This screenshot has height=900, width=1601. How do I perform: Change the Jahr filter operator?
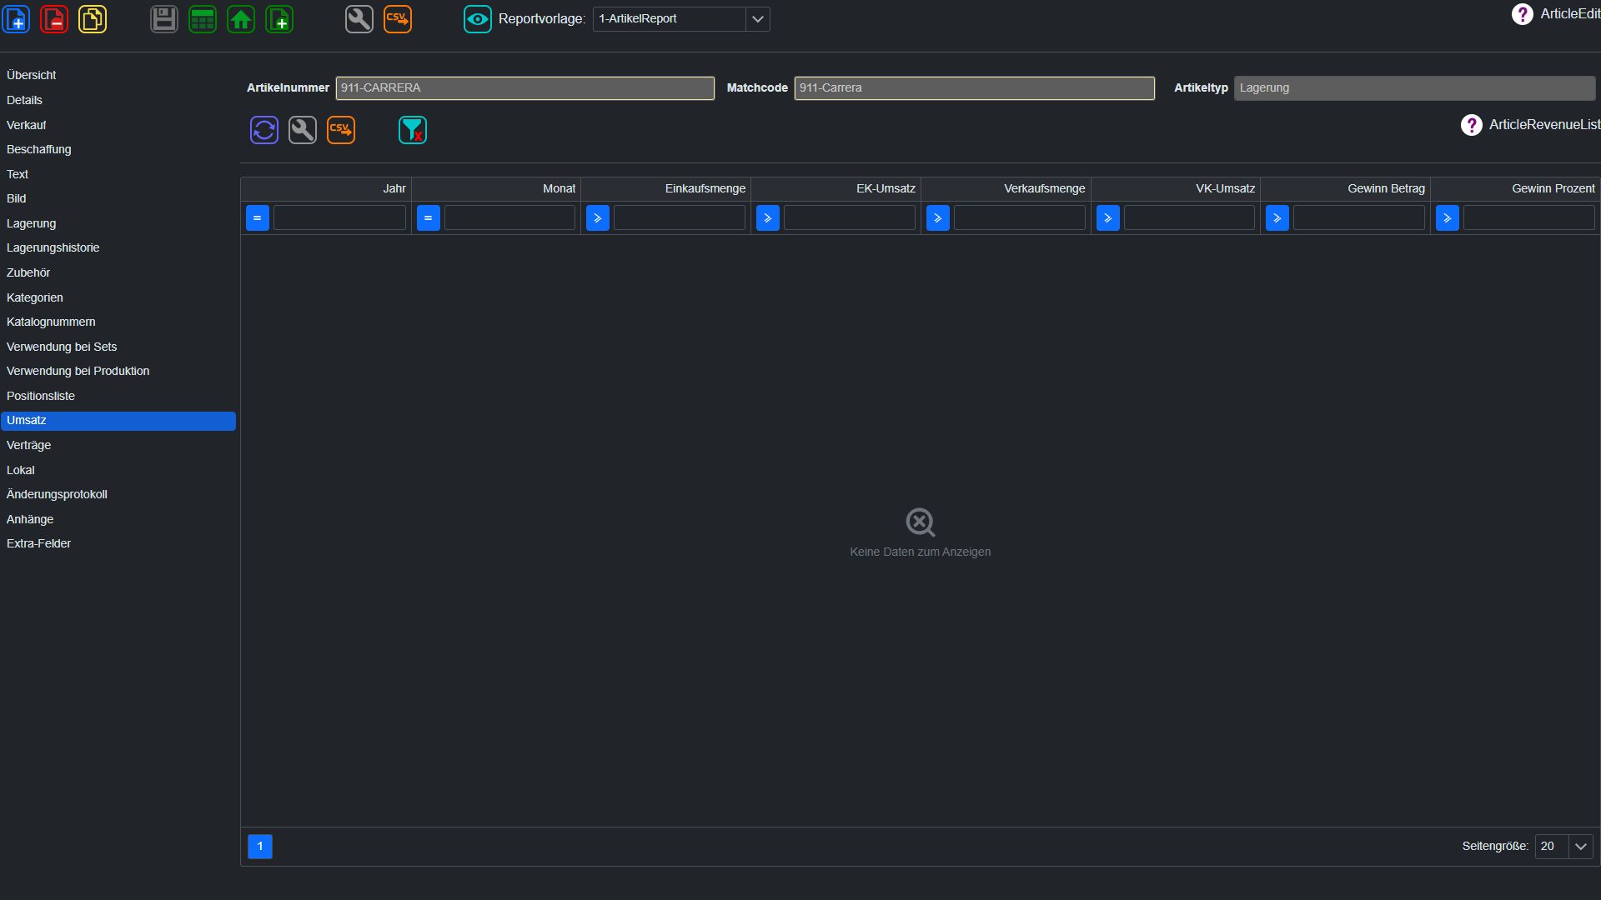point(258,218)
